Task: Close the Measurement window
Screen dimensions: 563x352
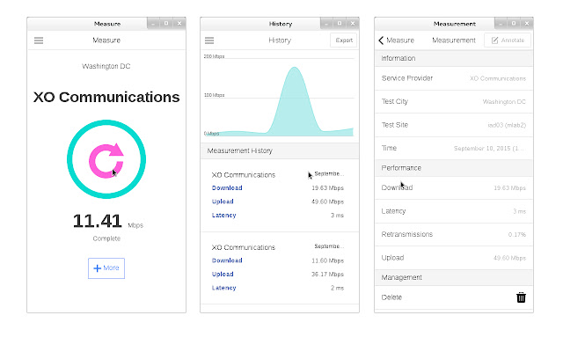Action: point(527,24)
